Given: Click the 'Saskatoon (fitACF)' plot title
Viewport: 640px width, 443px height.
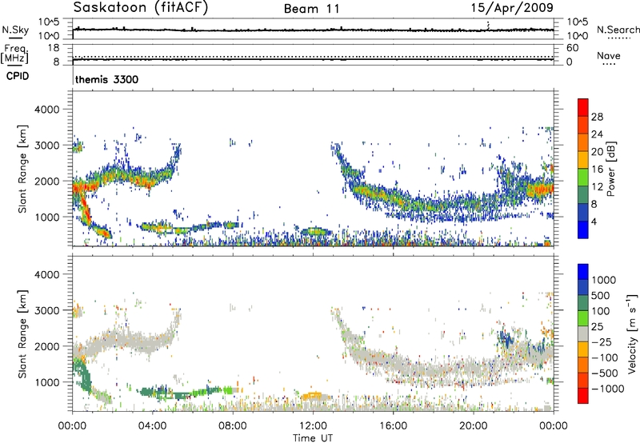Looking at the screenshot, I should click(x=141, y=7).
